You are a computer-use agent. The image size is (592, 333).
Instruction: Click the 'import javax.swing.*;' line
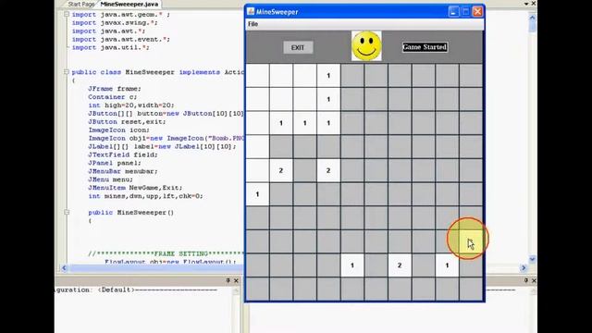(x=115, y=22)
